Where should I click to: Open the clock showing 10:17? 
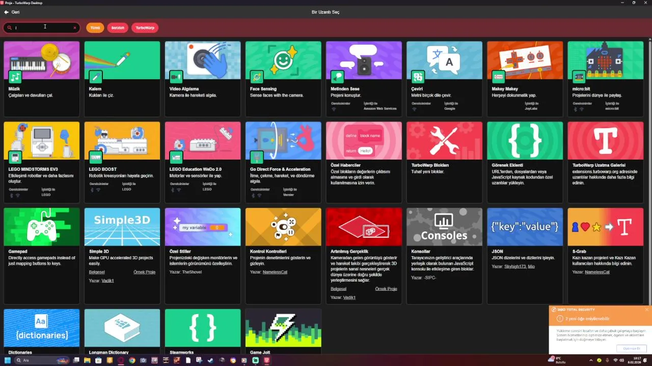pyautogui.click(x=634, y=360)
